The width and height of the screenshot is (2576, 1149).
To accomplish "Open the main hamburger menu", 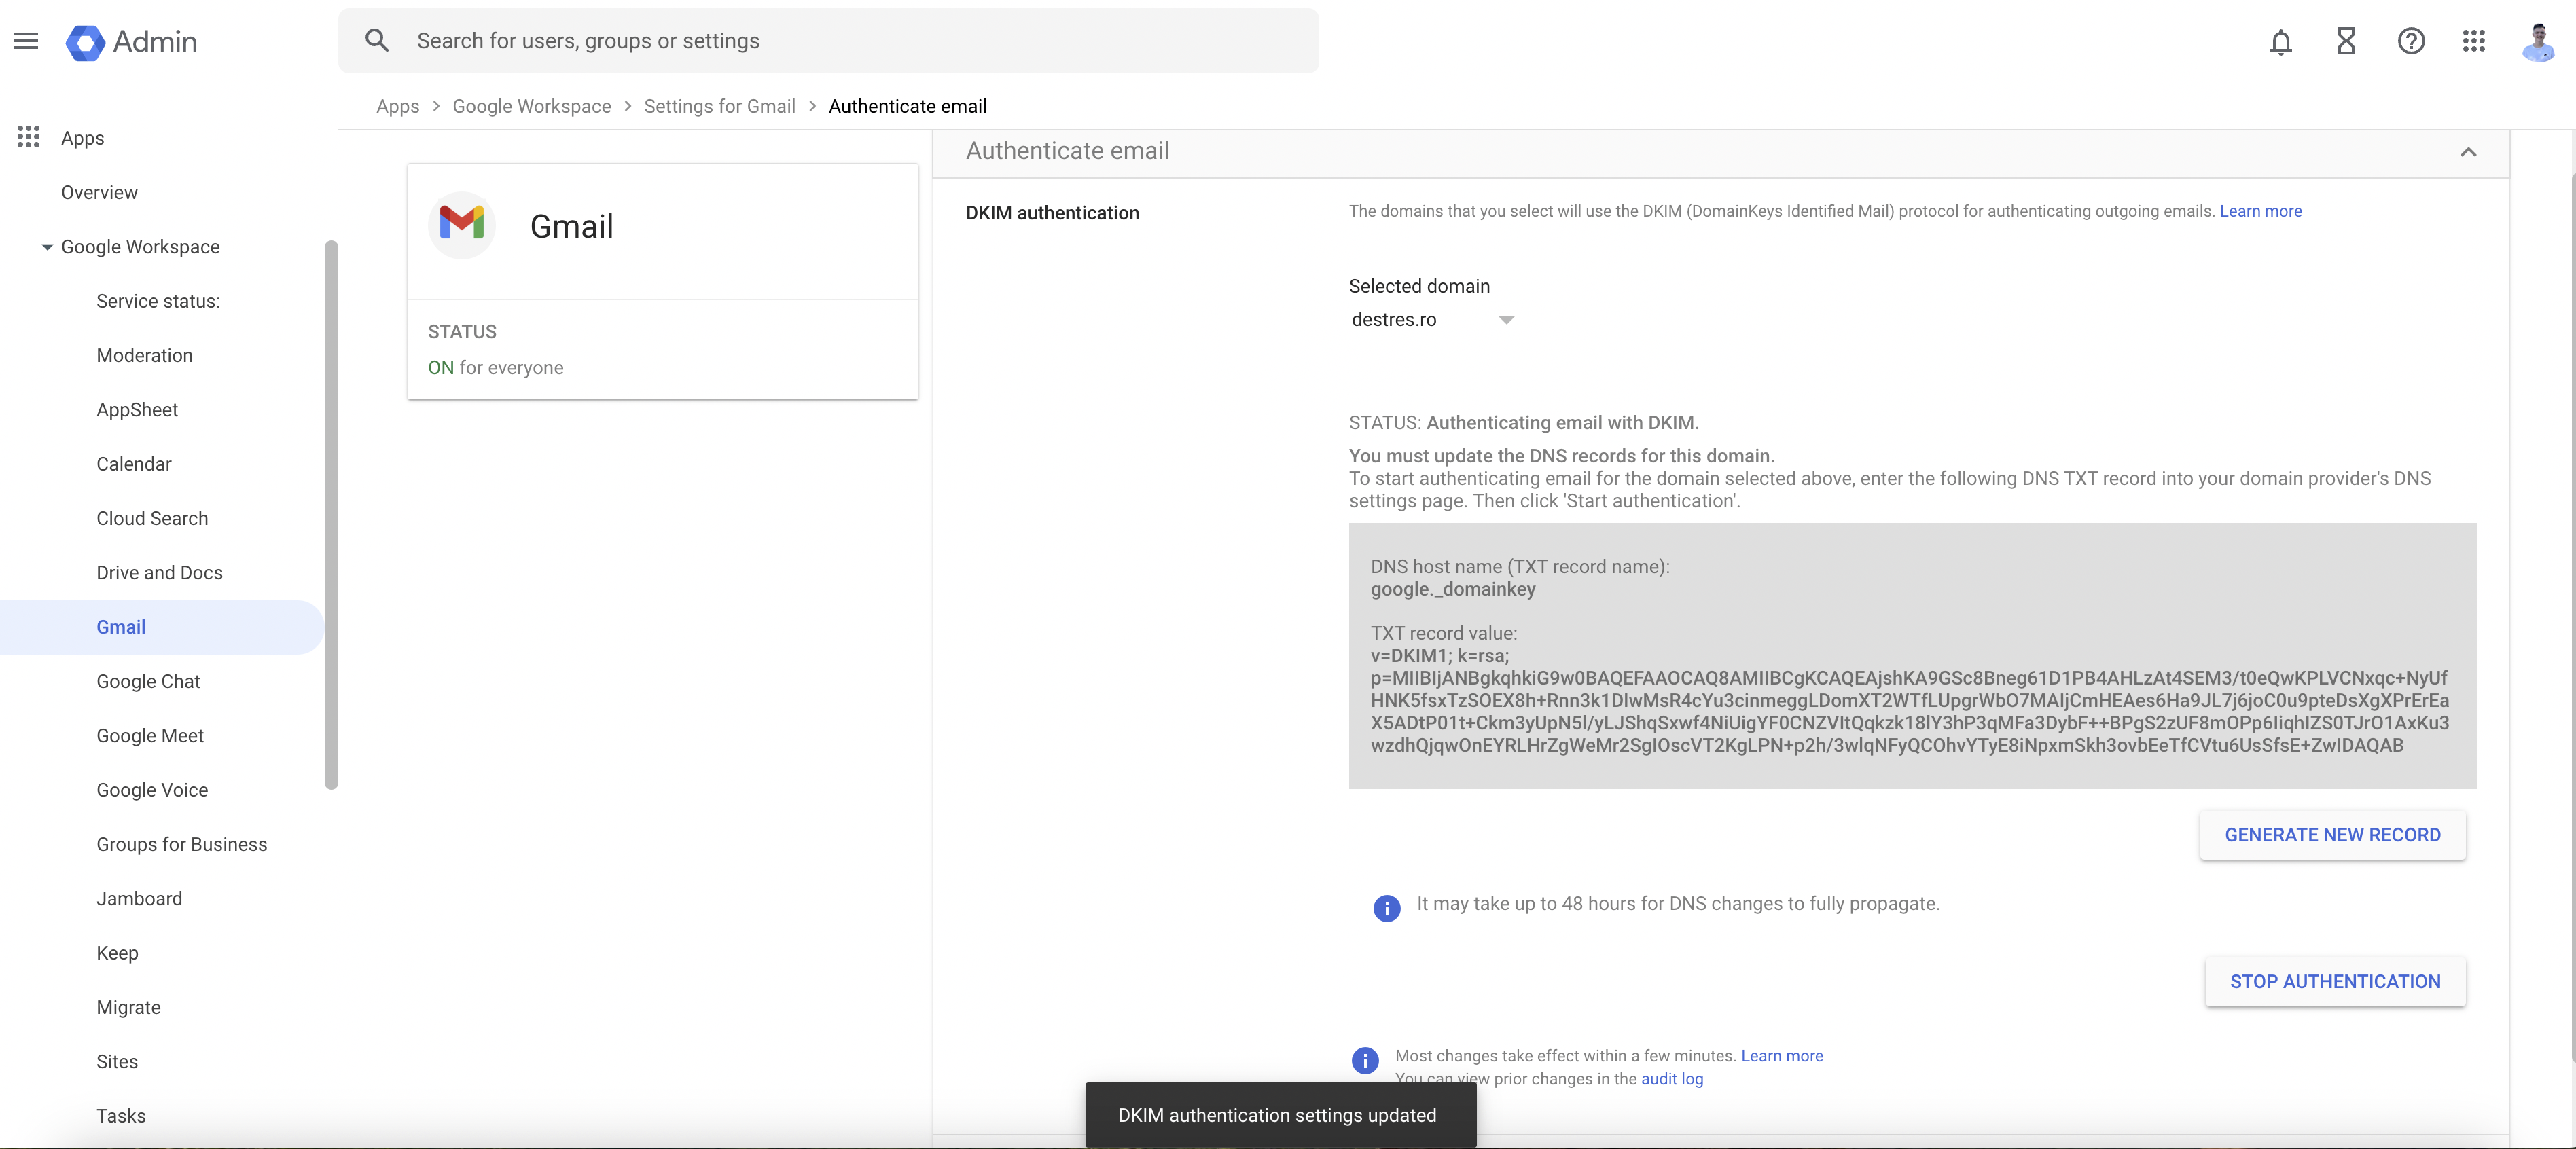I will [26, 41].
